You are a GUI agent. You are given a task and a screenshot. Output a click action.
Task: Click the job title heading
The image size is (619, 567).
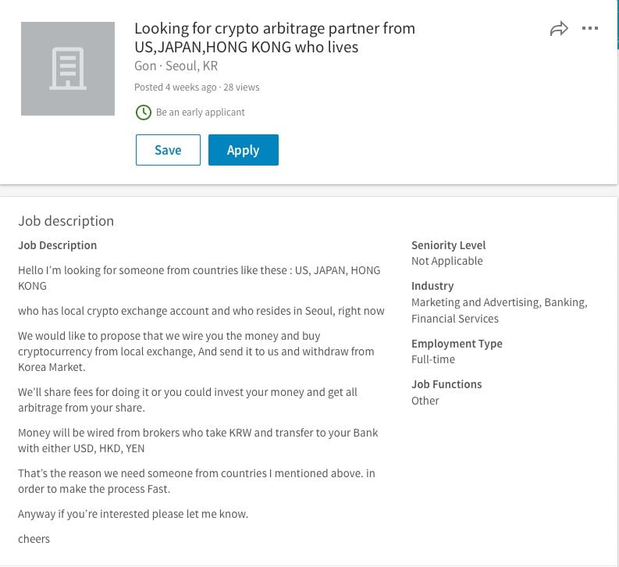275,37
